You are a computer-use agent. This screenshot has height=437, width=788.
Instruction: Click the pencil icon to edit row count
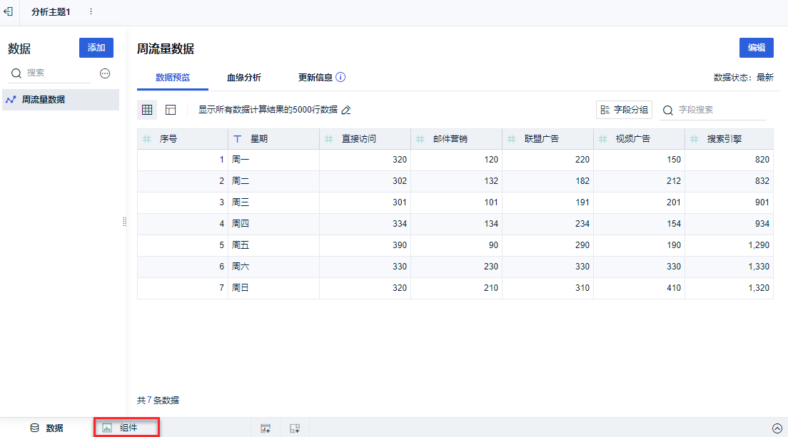pyautogui.click(x=346, y=110)
